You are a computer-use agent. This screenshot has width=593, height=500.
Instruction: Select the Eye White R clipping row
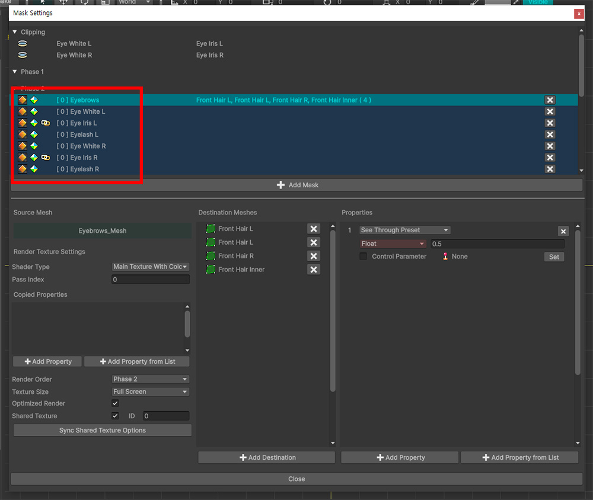pos(294,55)
